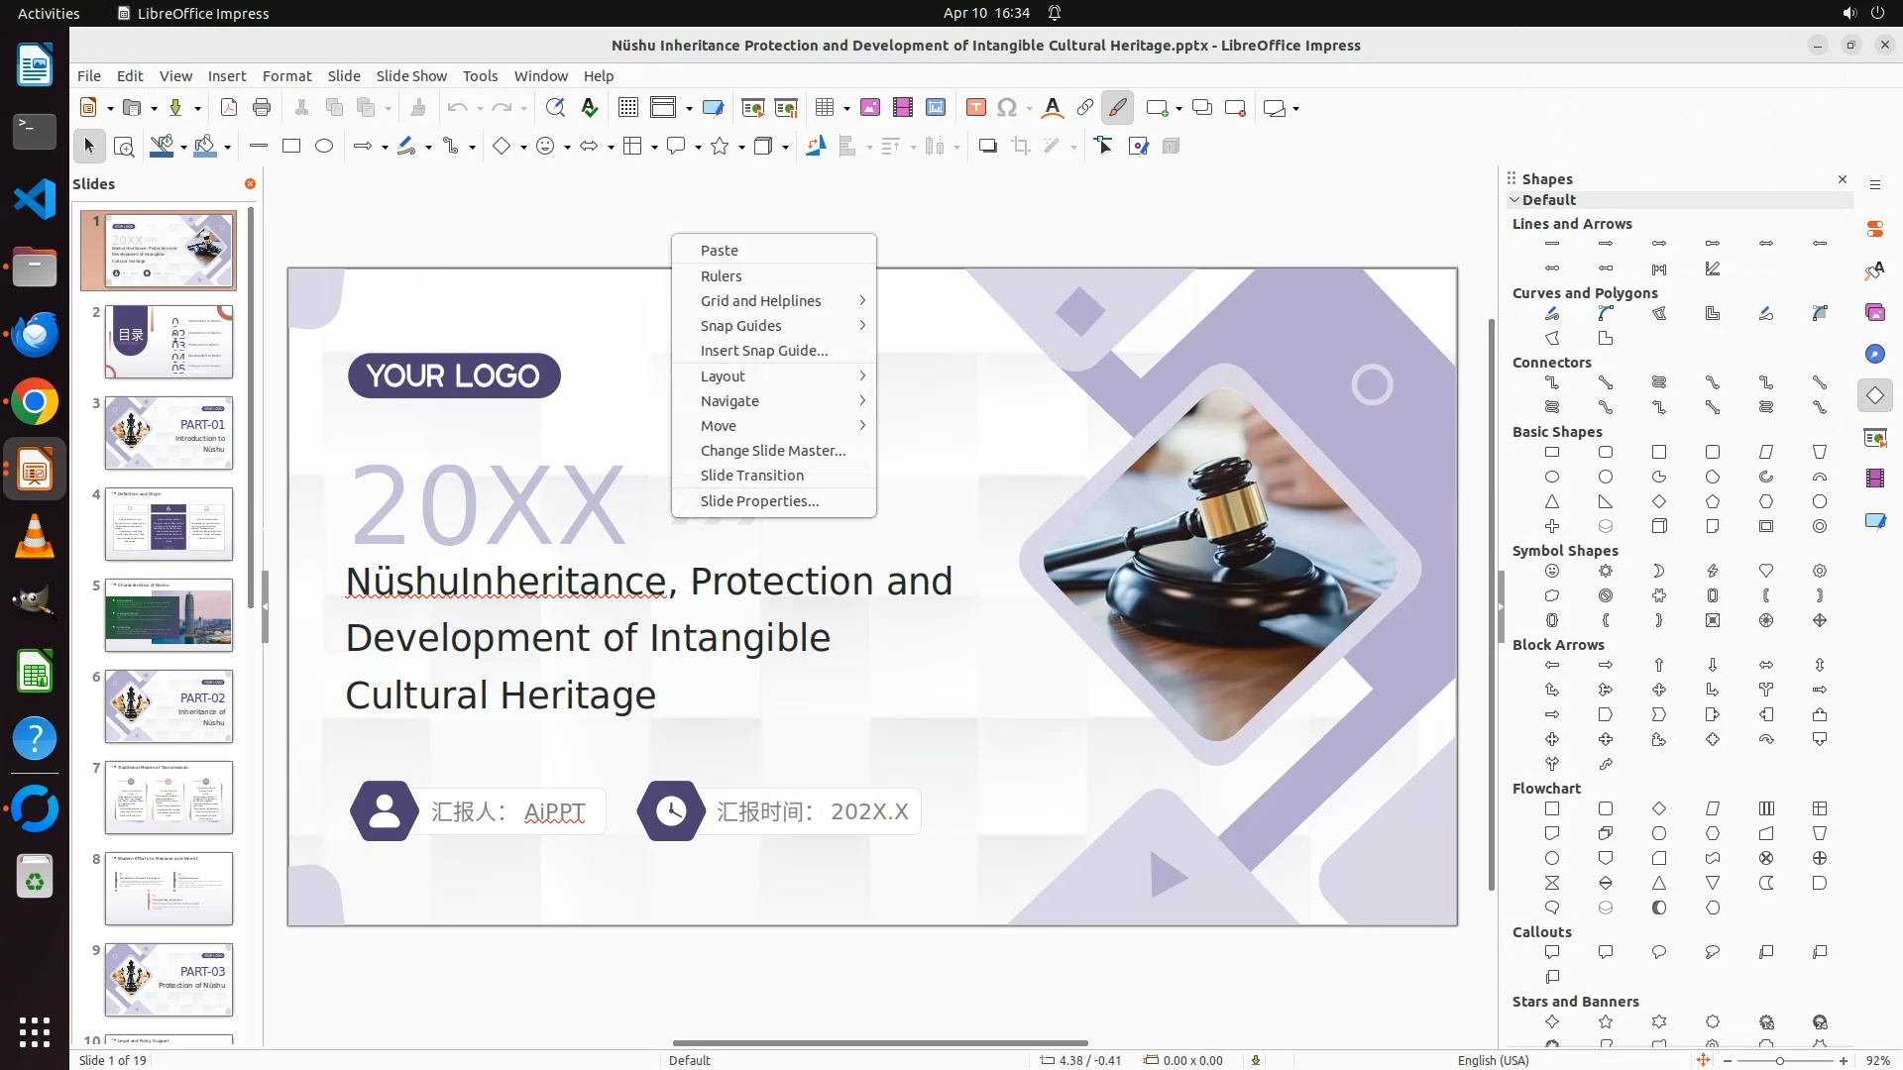
Task: Toggle the Shadow icon in toolbar
Action: 987,147
